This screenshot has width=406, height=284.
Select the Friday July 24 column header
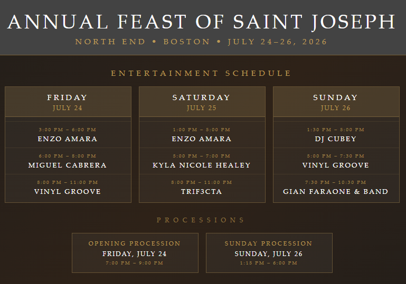click(68, 102)
